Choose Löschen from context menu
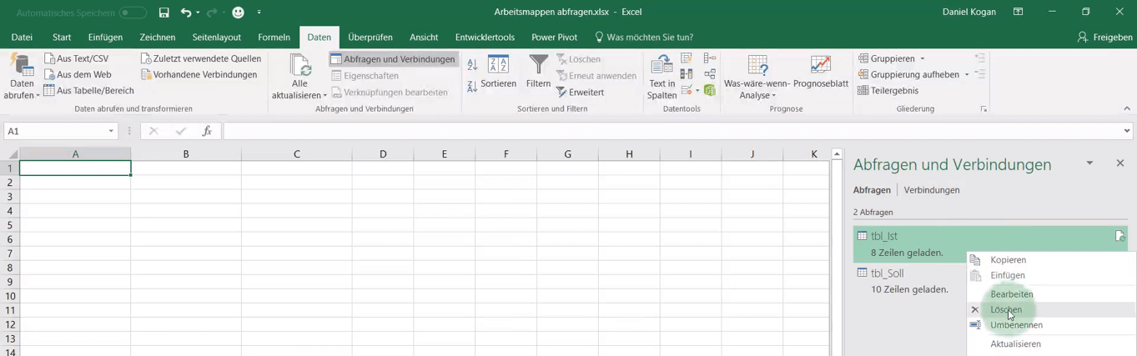The width and height of the screenshot is (1137, 356). (1051, 309)
